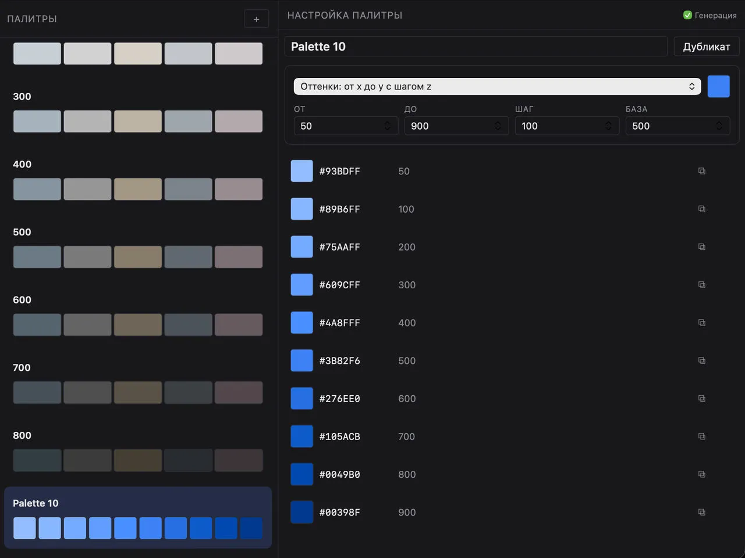Select last swatch in the 800 row
The height and width of the screenshot is (558, 745).
[239, 460]
